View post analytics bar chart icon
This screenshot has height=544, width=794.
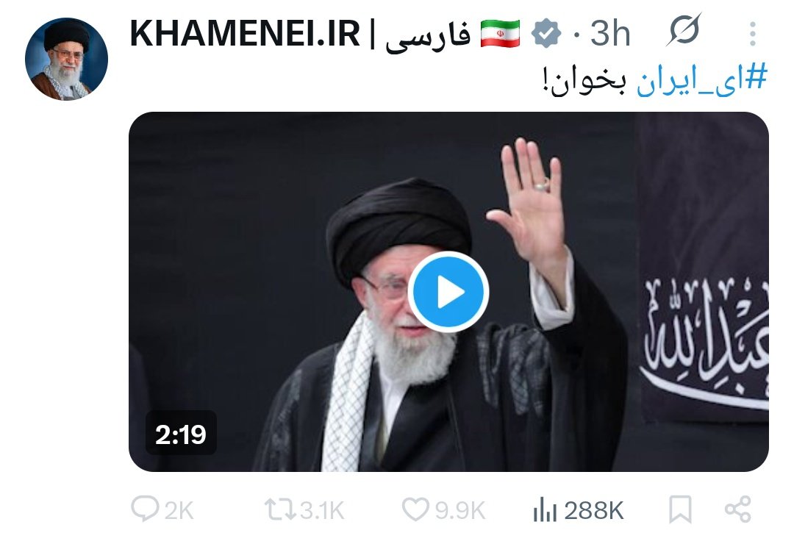(545, 509)
